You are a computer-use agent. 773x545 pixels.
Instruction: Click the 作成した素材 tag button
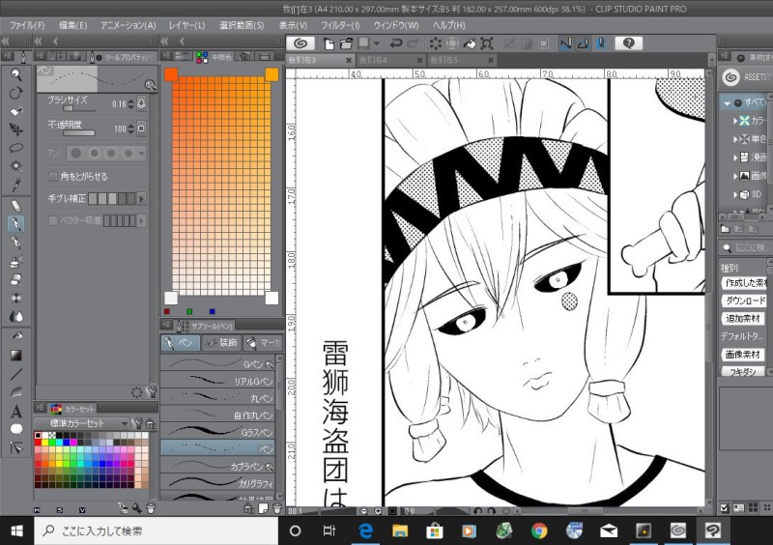coord(744,282)
